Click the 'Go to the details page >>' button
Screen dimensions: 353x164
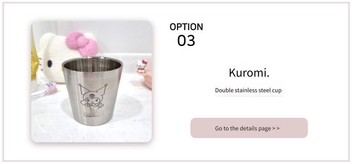coord(249,128)
